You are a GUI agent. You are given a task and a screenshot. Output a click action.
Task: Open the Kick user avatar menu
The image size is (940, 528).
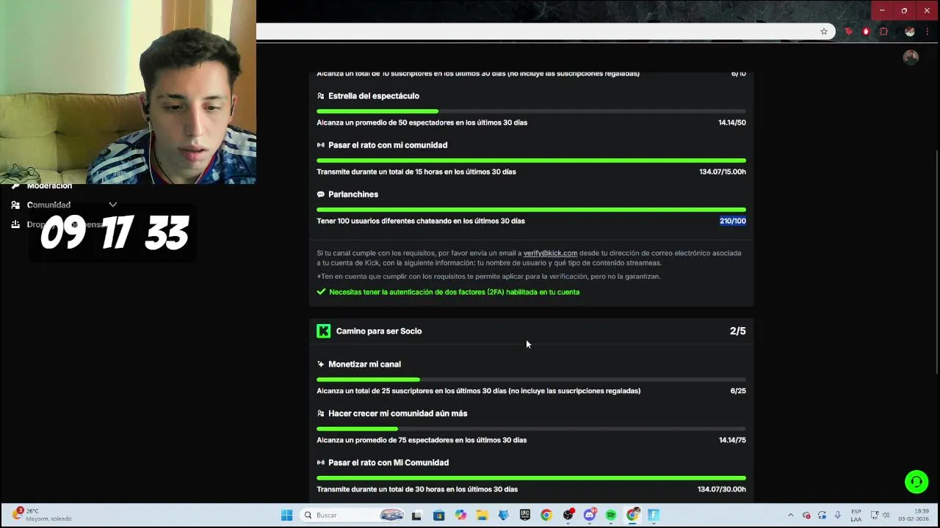[911, 58]
